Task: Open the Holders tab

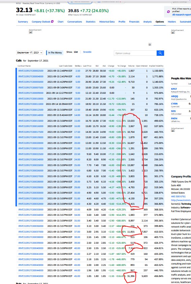Action: (x=172, y=22)
